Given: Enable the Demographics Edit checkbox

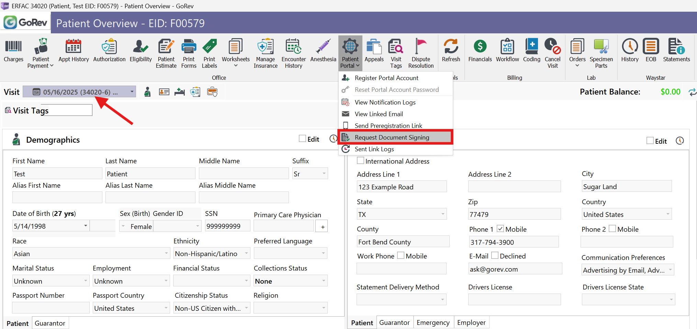Looking at the screenshot, I should pyautogui.click(x=302, y=139).
